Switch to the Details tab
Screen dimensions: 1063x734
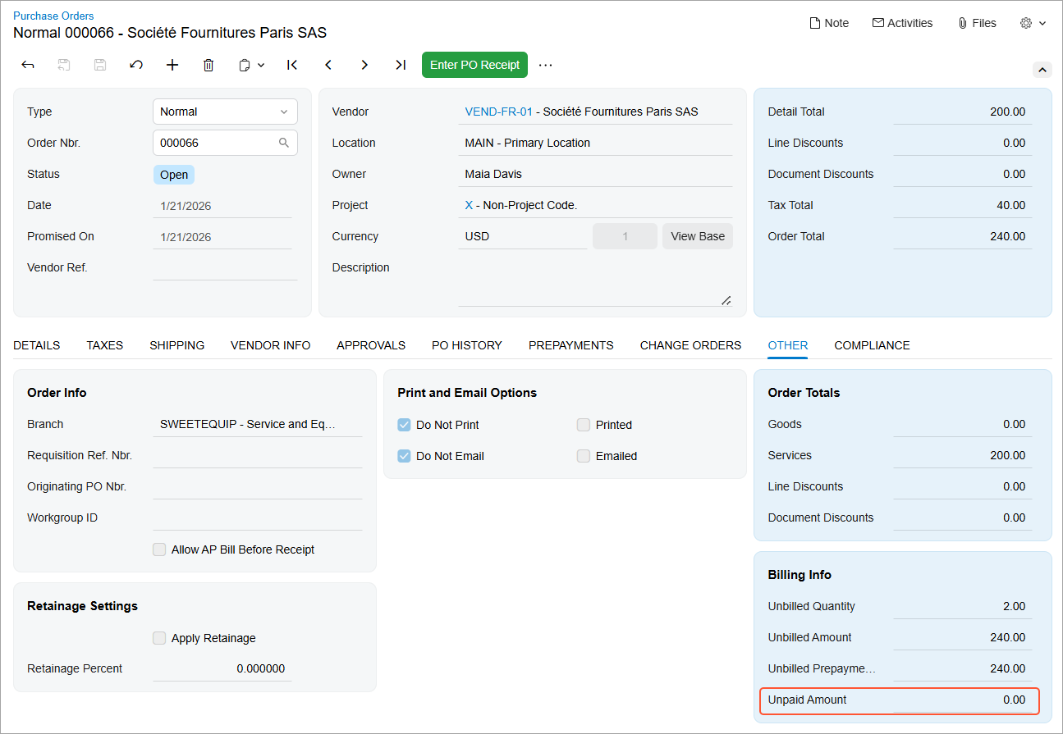point(37,345)
